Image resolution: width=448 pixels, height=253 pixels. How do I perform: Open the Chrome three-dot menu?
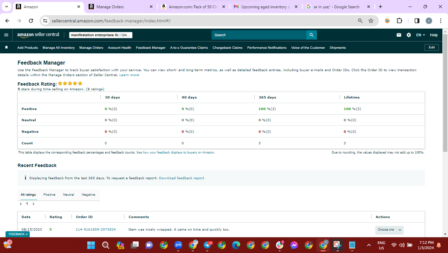click(x=441, y=21)
